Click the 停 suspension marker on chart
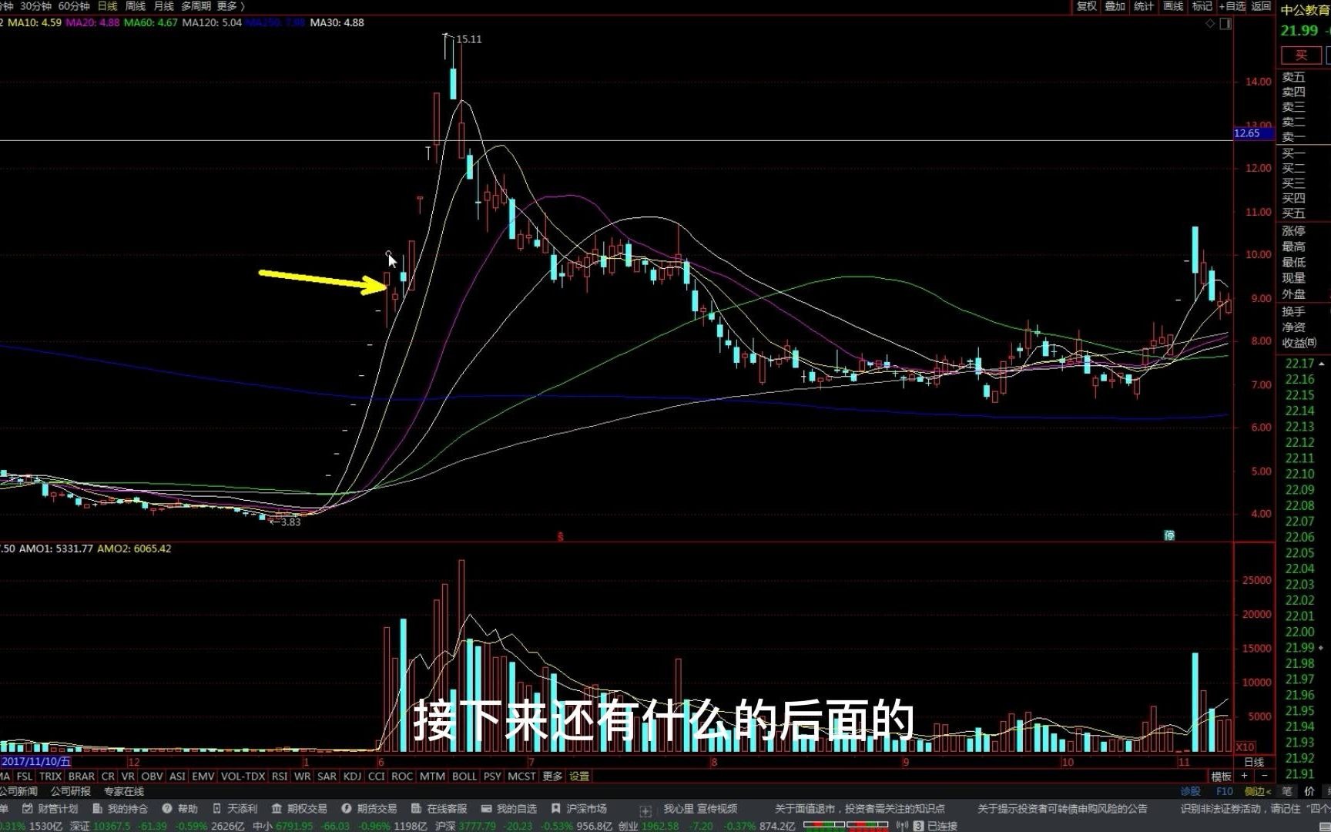This screenshot has height=832, width=1331. [1169, 535]
